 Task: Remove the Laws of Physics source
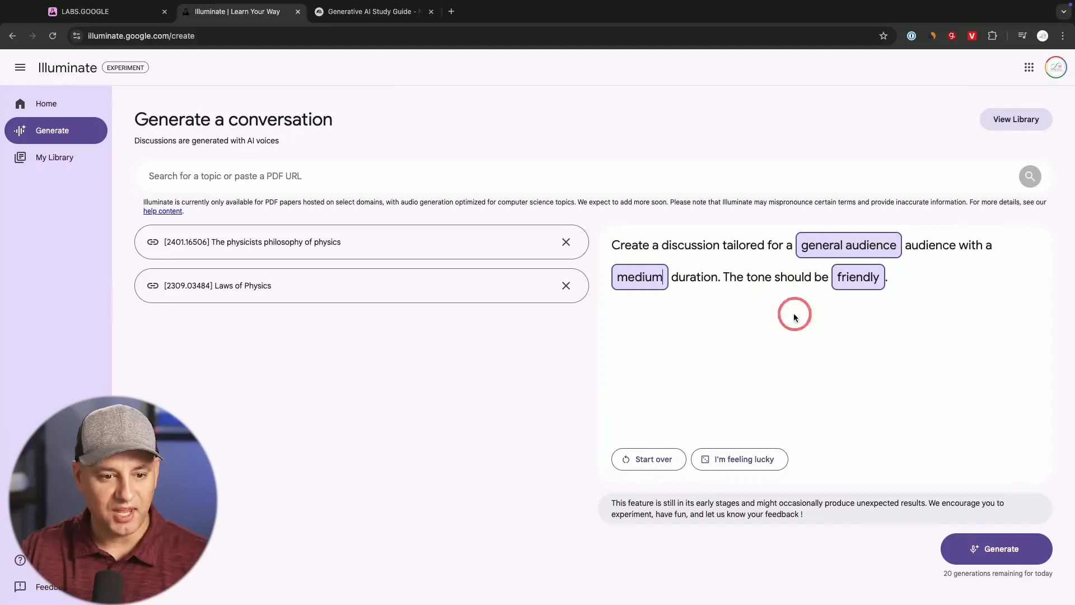(566, 286)
